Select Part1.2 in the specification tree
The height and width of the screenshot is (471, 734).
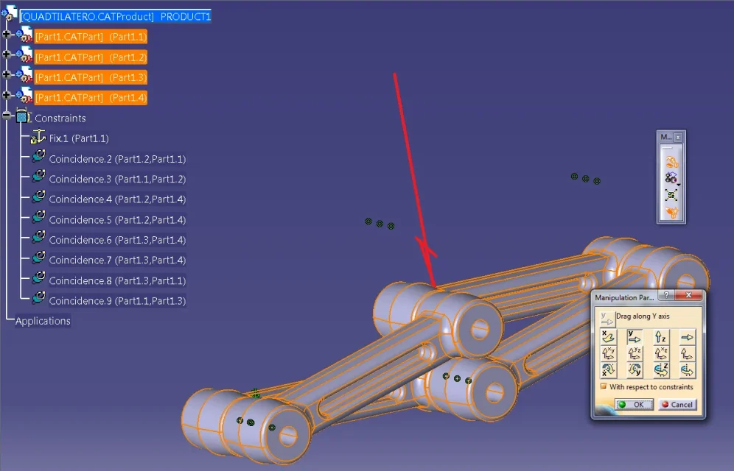click(91, 57)
